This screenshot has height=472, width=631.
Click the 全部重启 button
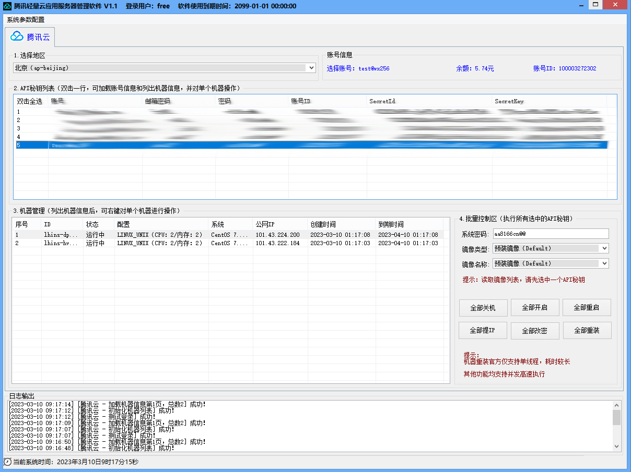click(x=587, y=308)
